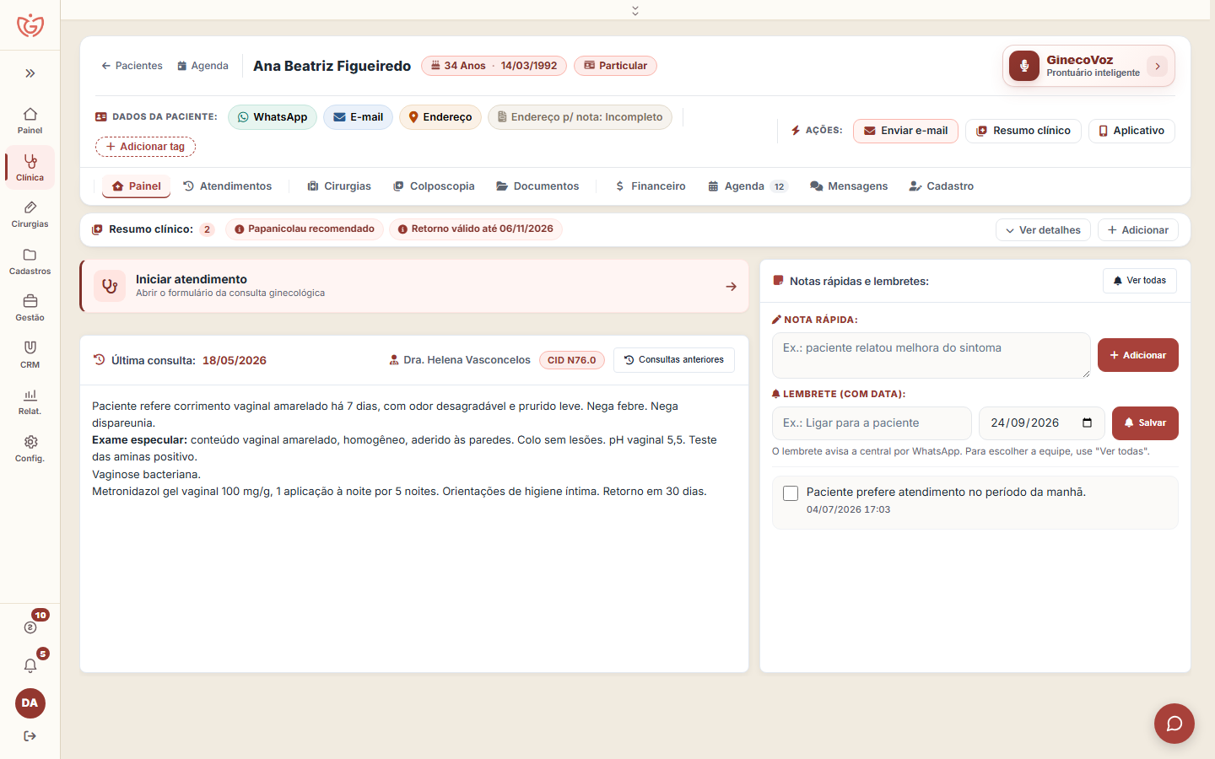Open Consultas anteriores history
Screen dimensions: 1215x759
pos(674,360)
